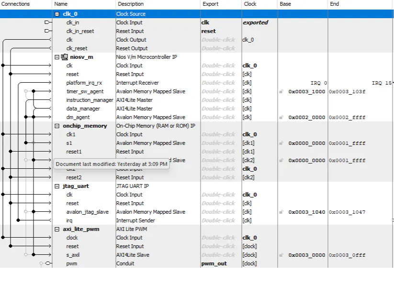Screen dimensions: 394x295
Task: Select the instruction_manager interface
Action: tap(90, 100)
